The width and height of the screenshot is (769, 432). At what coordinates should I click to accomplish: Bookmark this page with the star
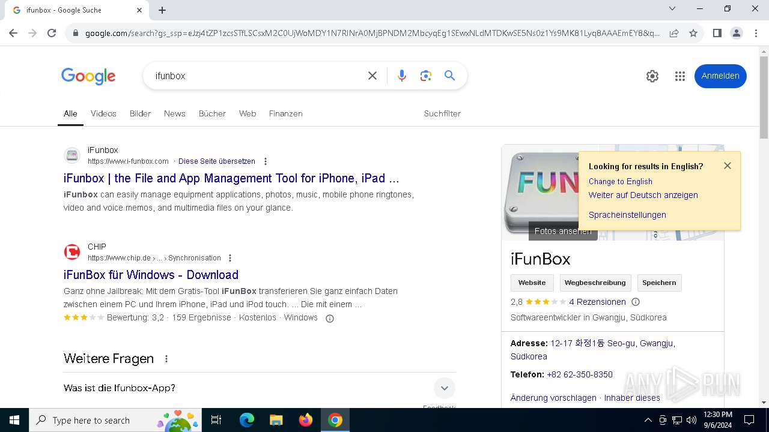point(693,33)
